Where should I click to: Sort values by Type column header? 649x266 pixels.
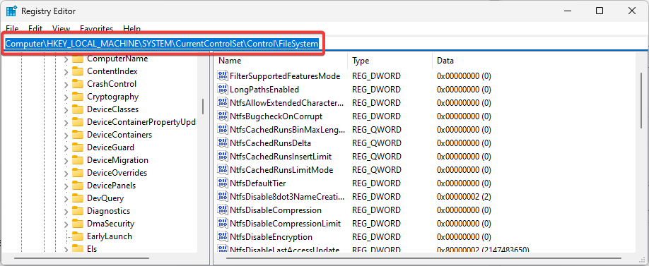pos(390,61)
